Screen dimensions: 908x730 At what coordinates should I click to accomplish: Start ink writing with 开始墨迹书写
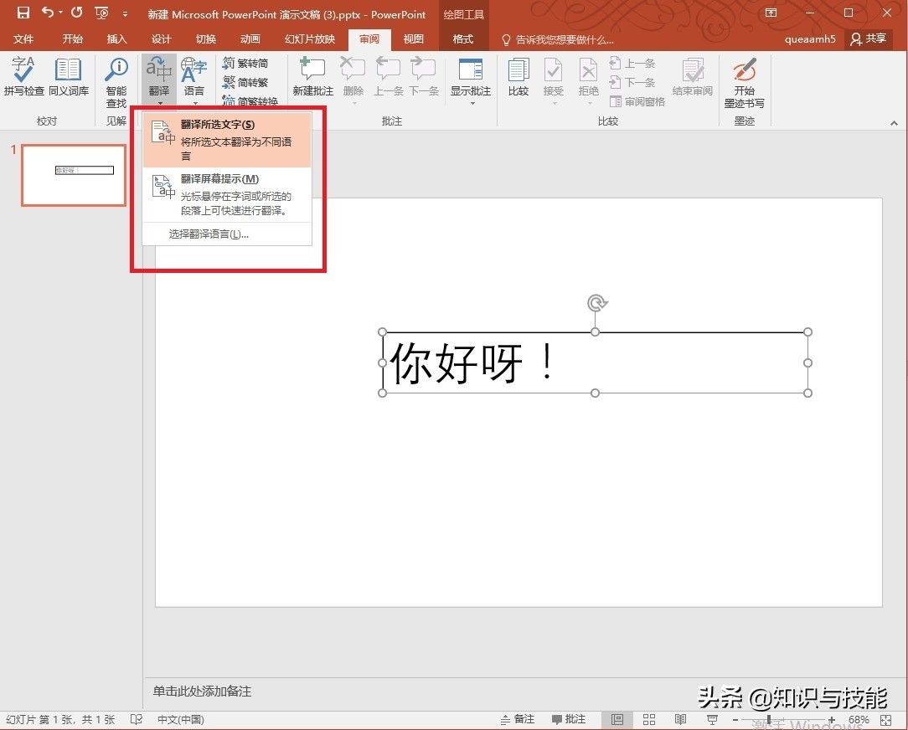tap(744, 82)
